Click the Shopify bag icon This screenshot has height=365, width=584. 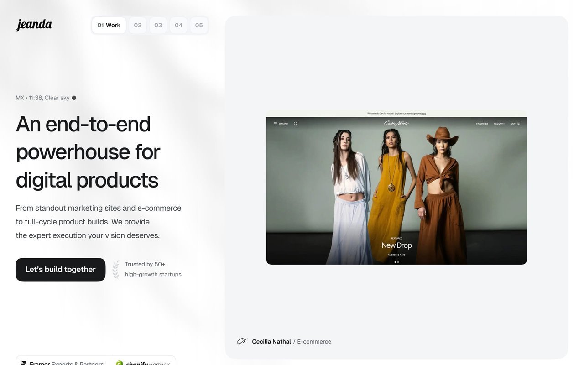click(x=120, y=363)
